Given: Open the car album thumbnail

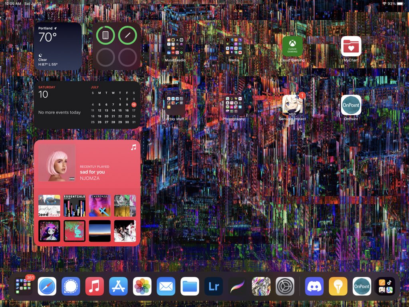Looking at the screenshot, I should (x=49, y=206).
